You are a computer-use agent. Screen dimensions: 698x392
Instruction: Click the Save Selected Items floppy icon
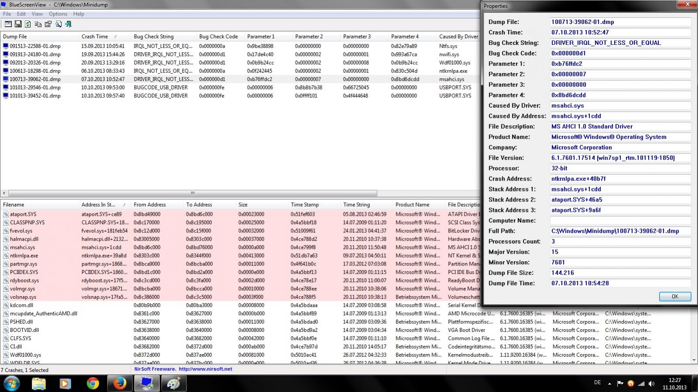[18, 24]
